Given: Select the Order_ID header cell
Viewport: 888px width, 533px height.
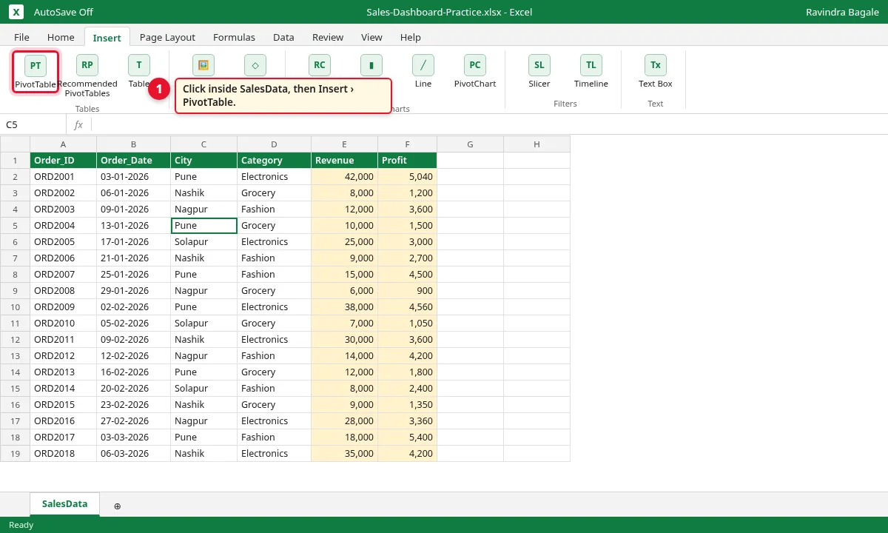Looking at the screenshot, I should click(63, 160).
